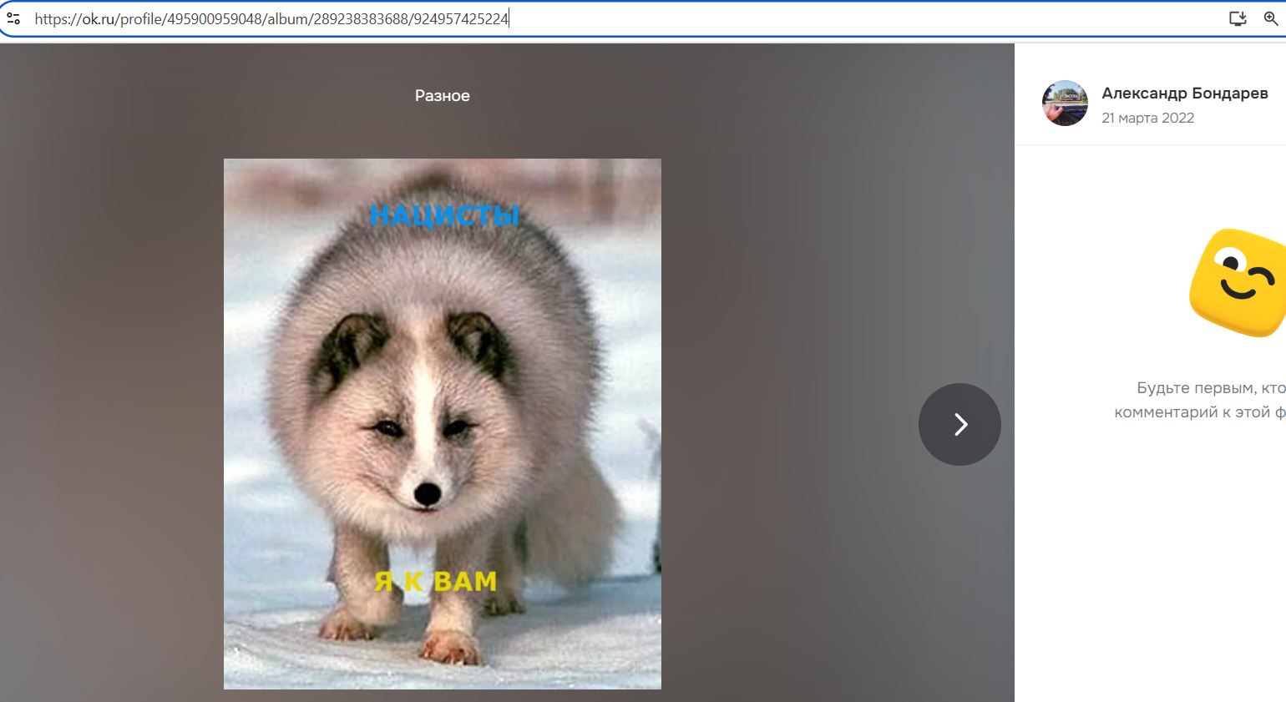
Task: Open the zoom magnifier icon in address bar
Action: tap(1271, 18)
